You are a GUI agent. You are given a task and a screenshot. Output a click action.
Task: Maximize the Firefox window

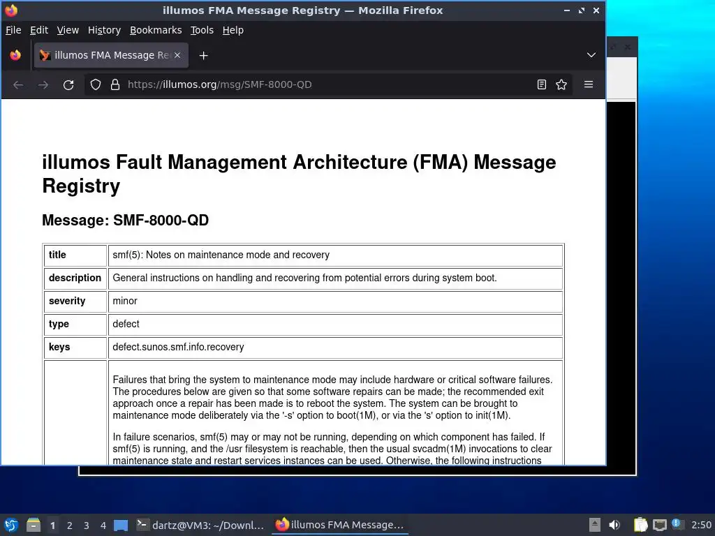582,10
